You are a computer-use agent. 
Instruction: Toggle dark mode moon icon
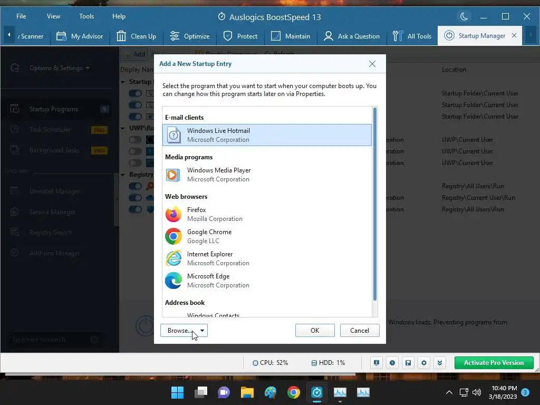(464, 16)
